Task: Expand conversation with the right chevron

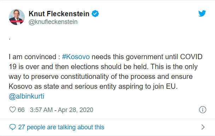Action: [x=203, y=127]
